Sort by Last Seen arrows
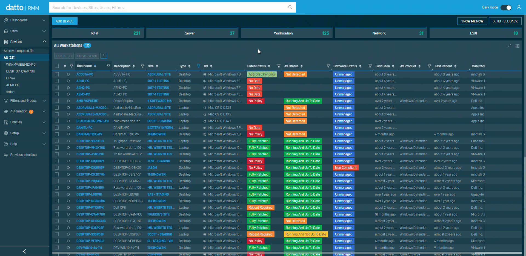Screen dimensions: 526x256 coord(393,66)
